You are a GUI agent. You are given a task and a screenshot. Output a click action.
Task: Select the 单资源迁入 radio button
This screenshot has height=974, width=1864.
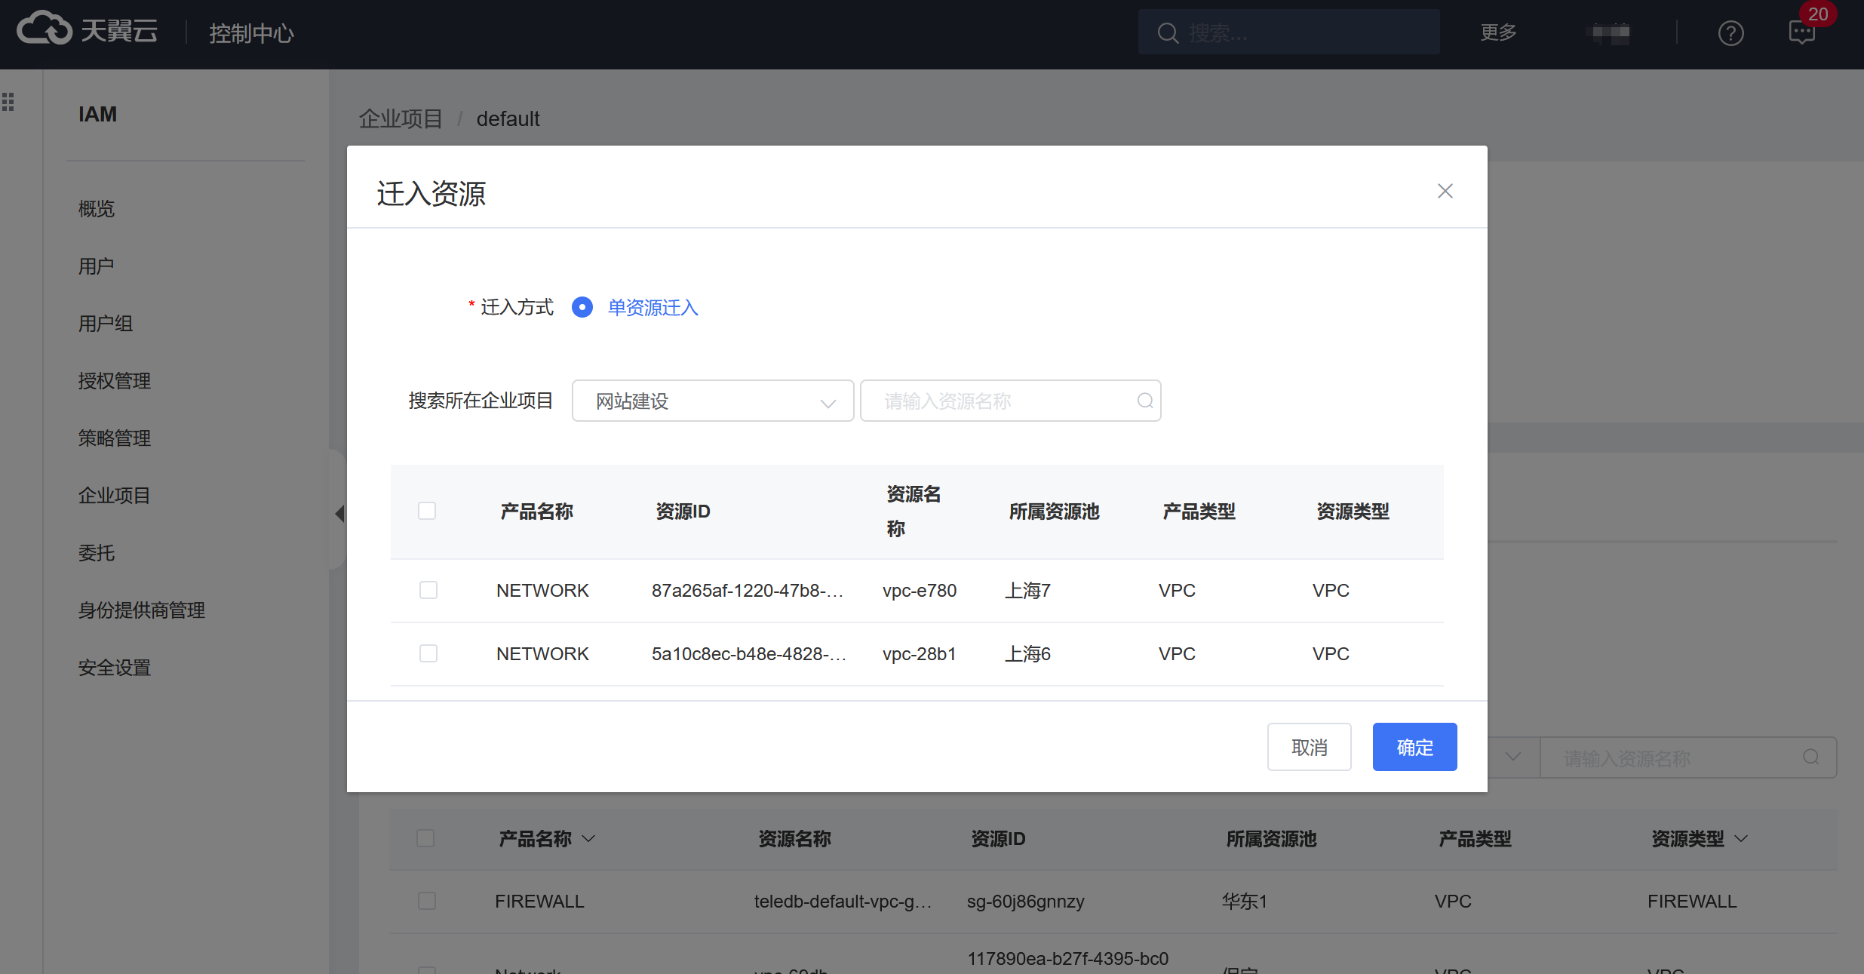(x=582, y=307)
